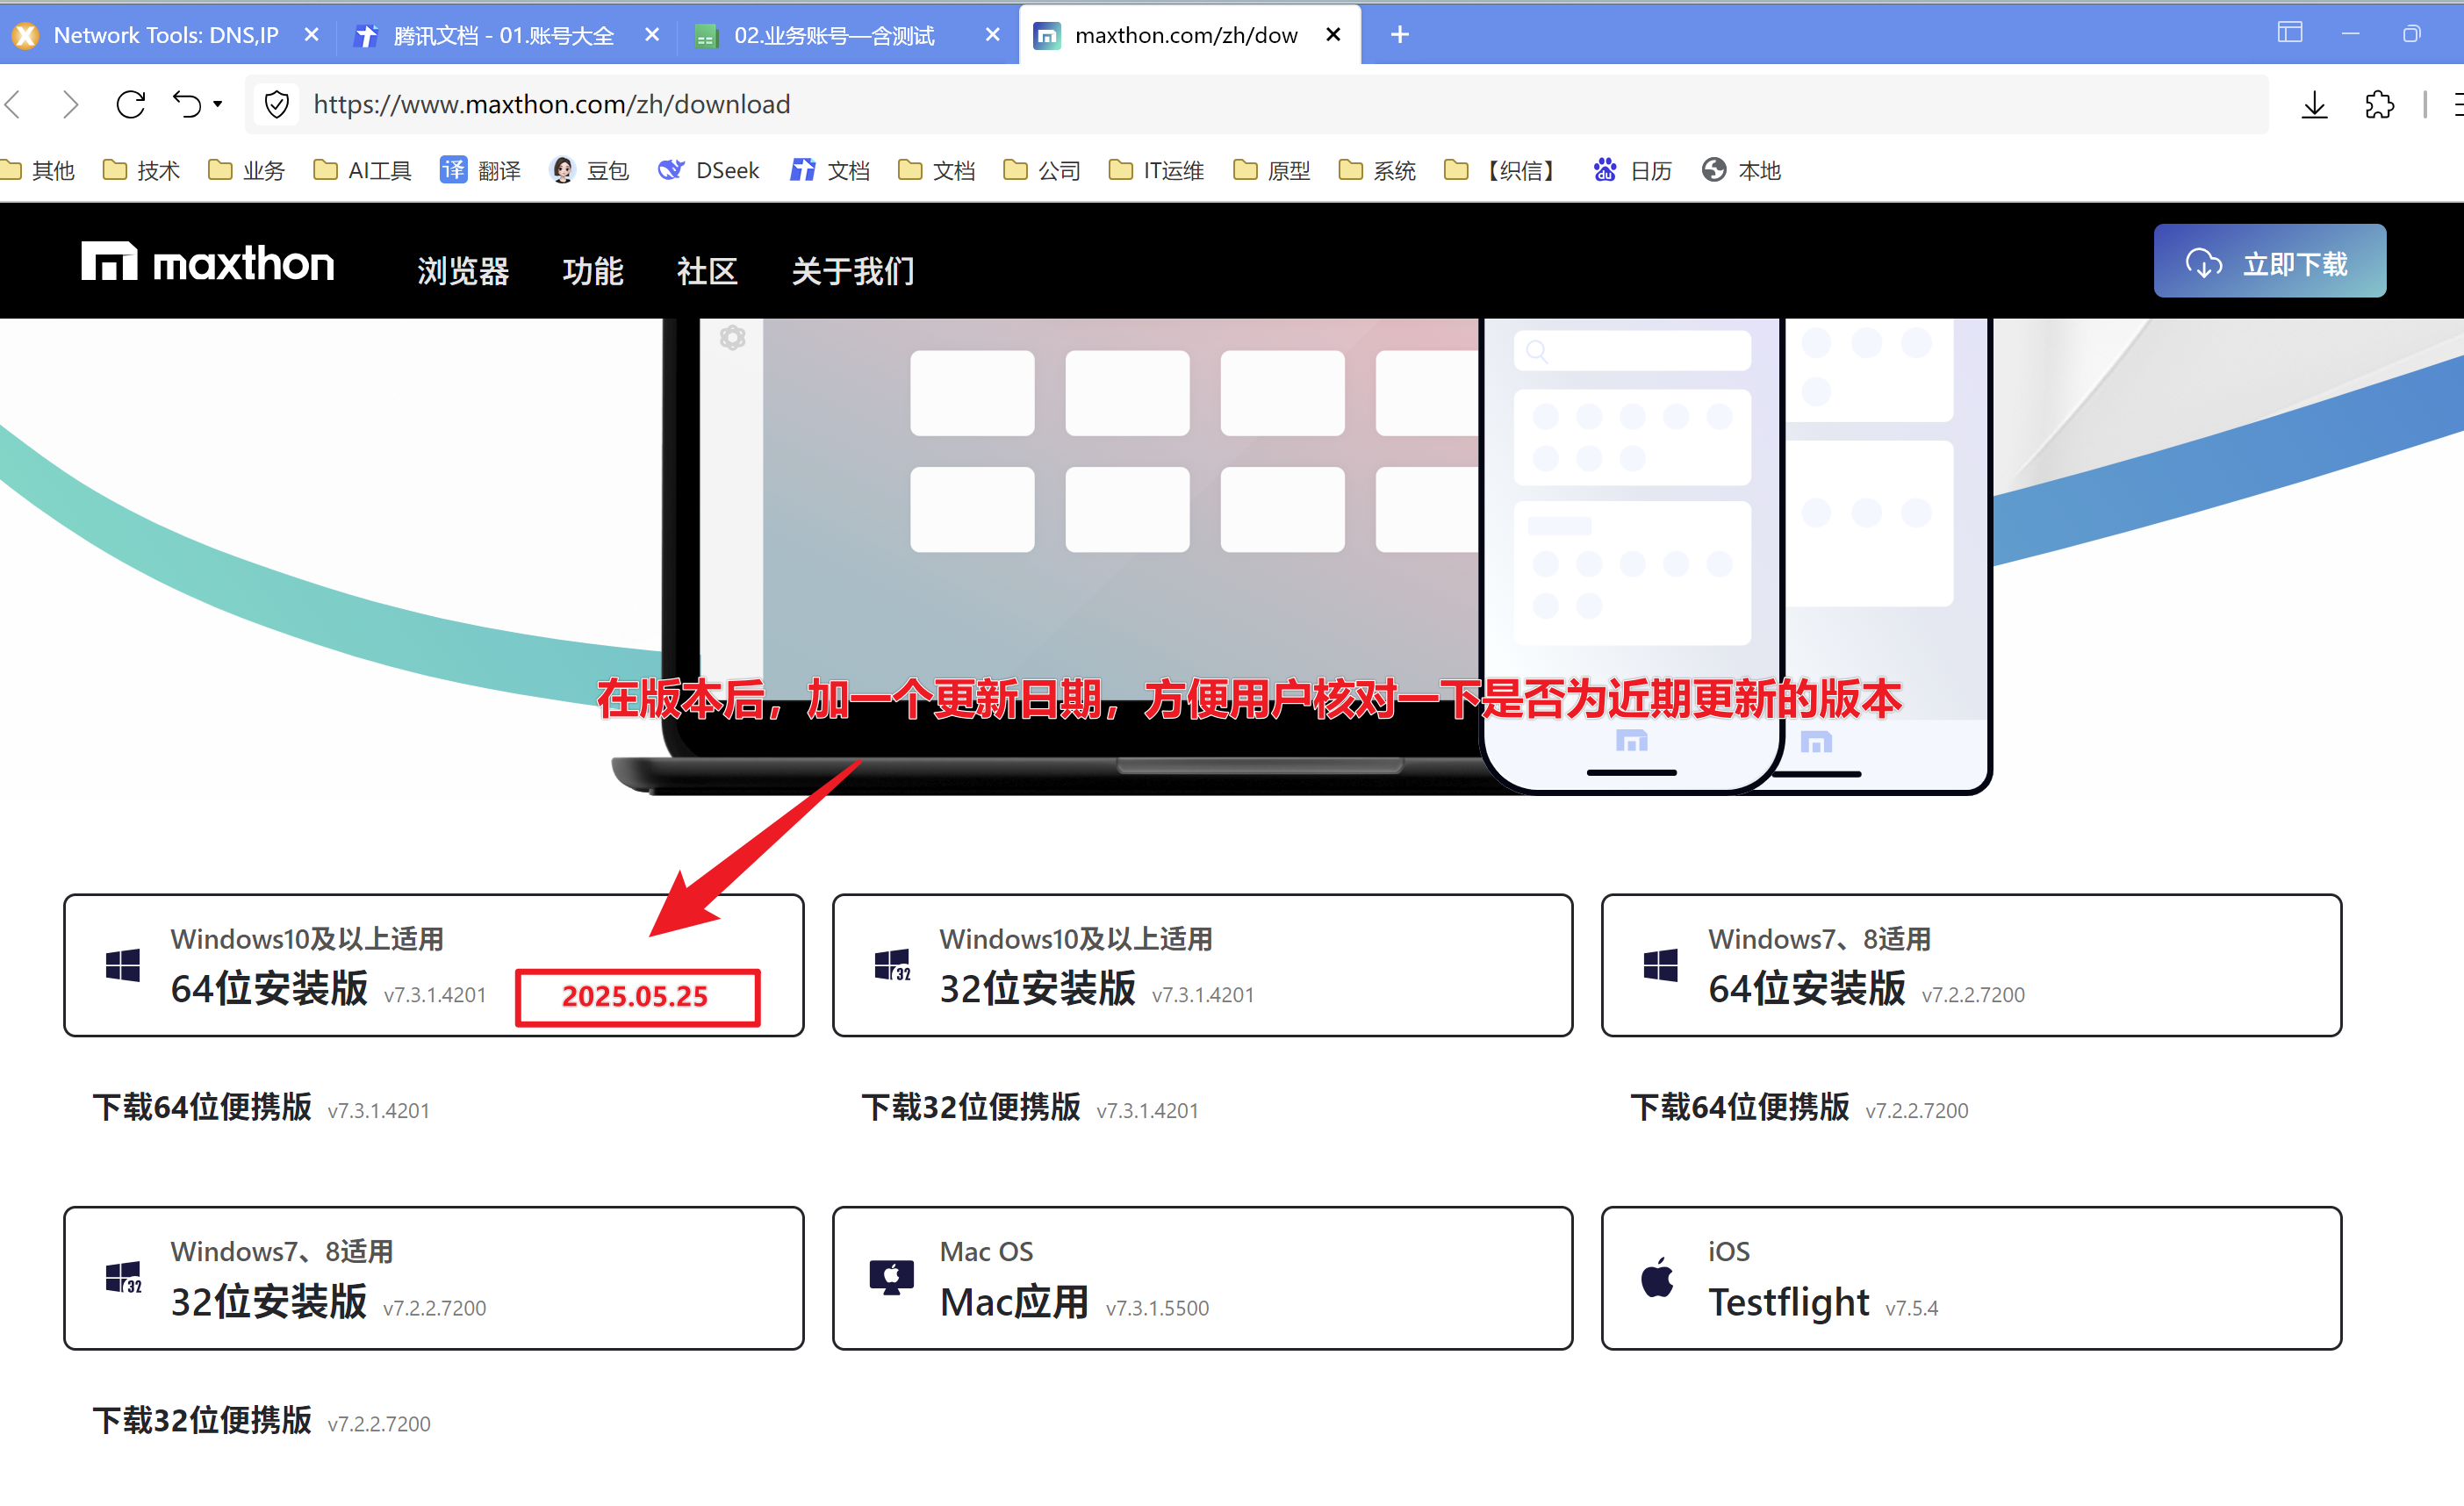Click 下载64位便携版 v7.3.1.4201 link
Viewport: 2464px width, 1506px height.
click(261, 1108)
